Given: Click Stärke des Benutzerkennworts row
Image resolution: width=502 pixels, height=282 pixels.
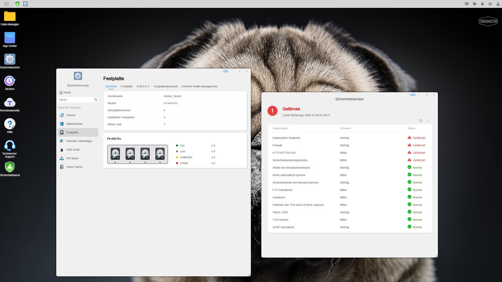Looking at the screenshot, I should [350, 168].
